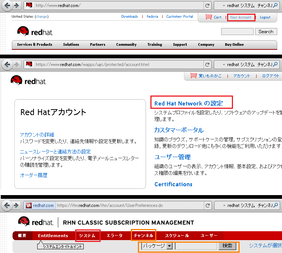This screenshot has width=282, height=253.
Task: Open the パッケージ search type dropdown
Action: tap(157, 246)
